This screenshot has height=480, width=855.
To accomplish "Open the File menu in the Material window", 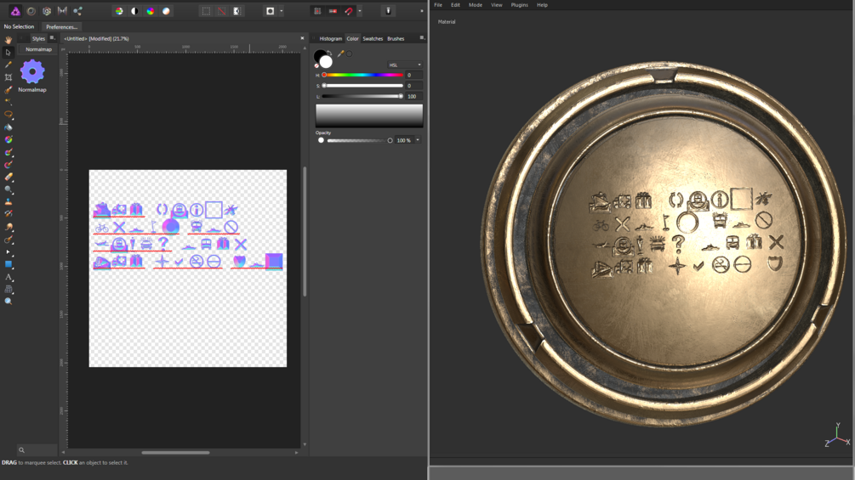I will [438, 5].
